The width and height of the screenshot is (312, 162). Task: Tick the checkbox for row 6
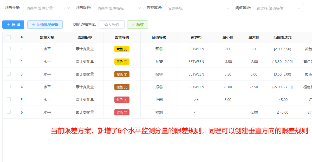click(x=9, y=112)
